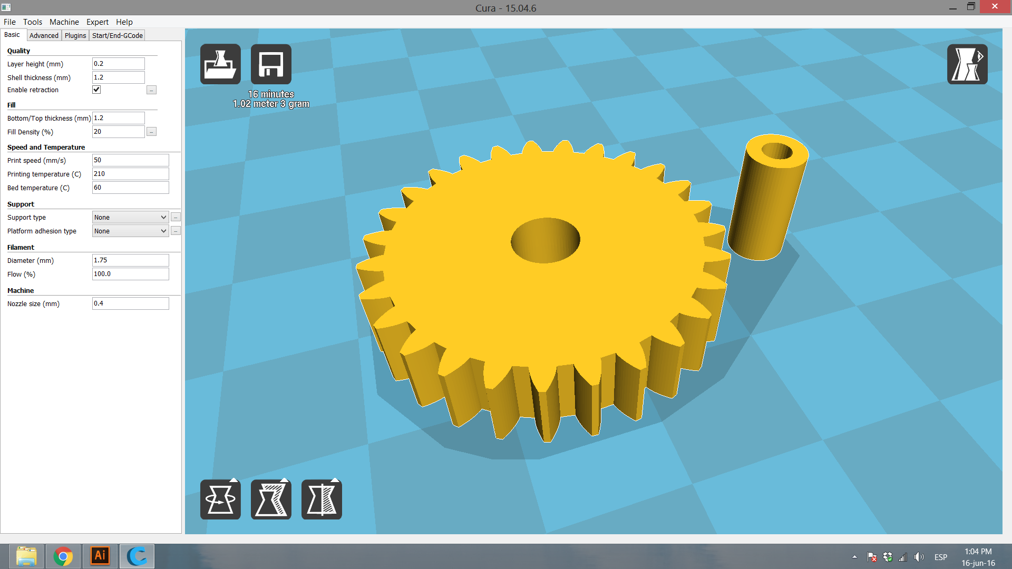Switch to the Start/End-GCode tab
This screenshot has height=569, width=1012.
[118, 35]
